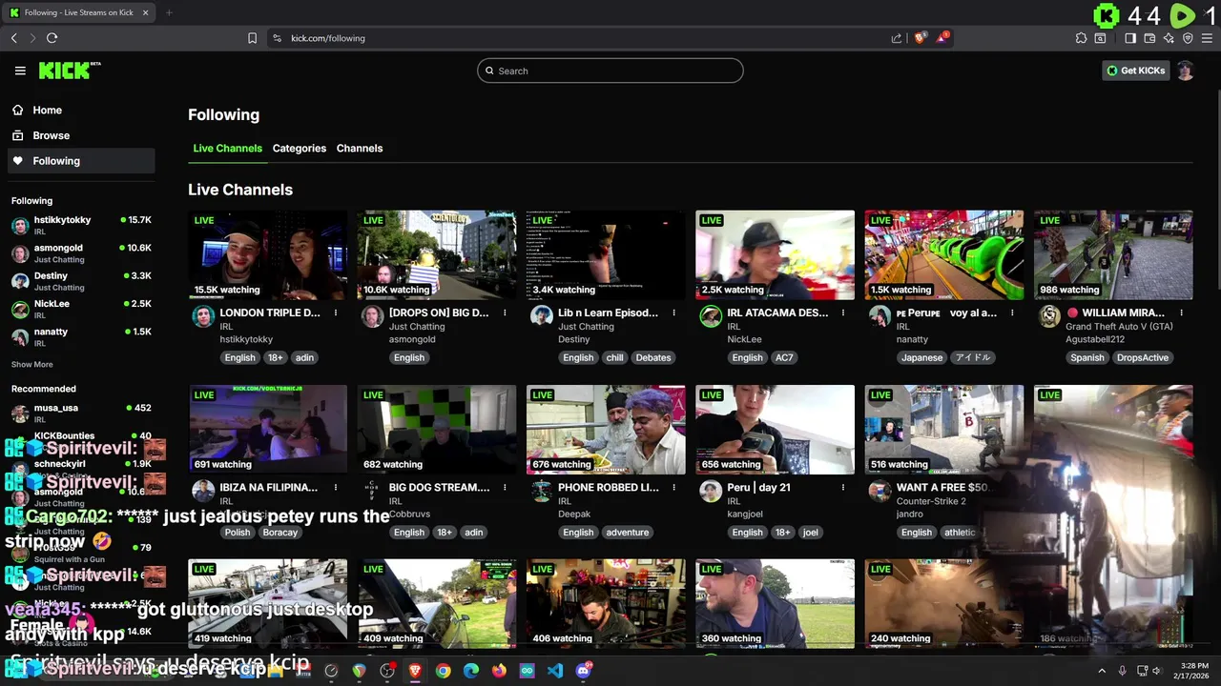
Task: Go back with the browser back arrow
Action: pyautogui.click(x=14, y=38)
